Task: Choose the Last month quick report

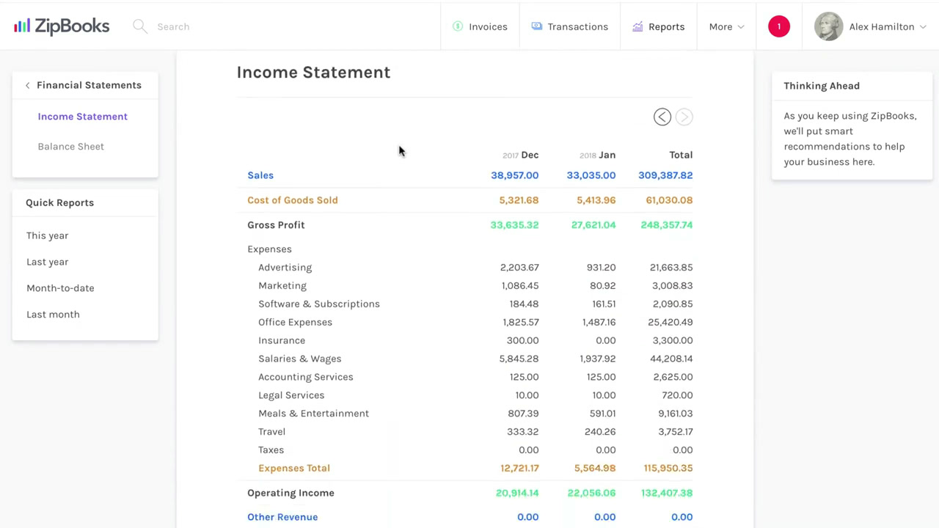Action: click(53, 315)
